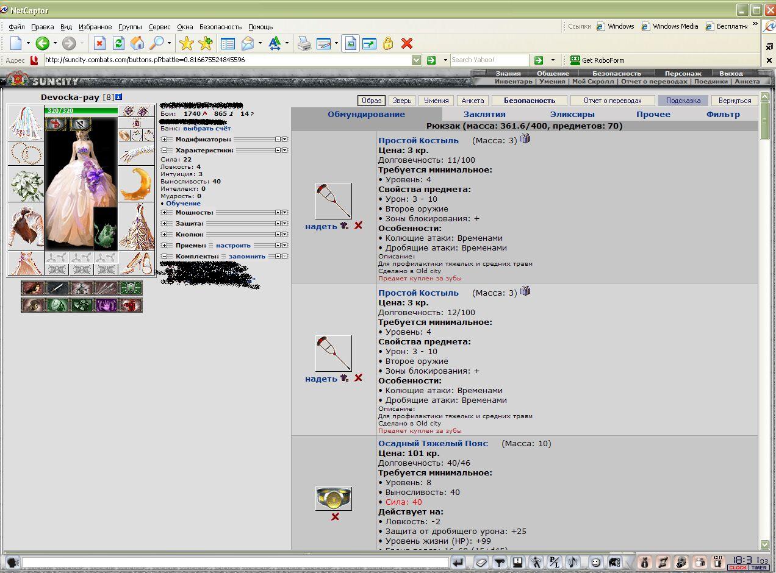Click the browser Back button
776x573 pixels.
[42, 43]
